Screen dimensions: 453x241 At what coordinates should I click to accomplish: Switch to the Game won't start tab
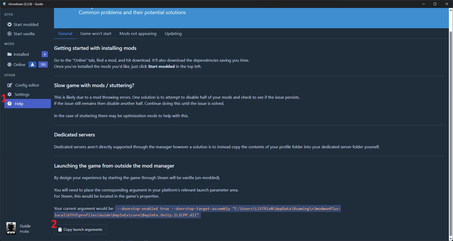[96, 34]
